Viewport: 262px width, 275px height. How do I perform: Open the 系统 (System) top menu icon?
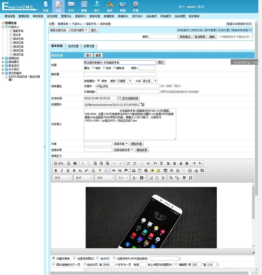tap(46, 6)
